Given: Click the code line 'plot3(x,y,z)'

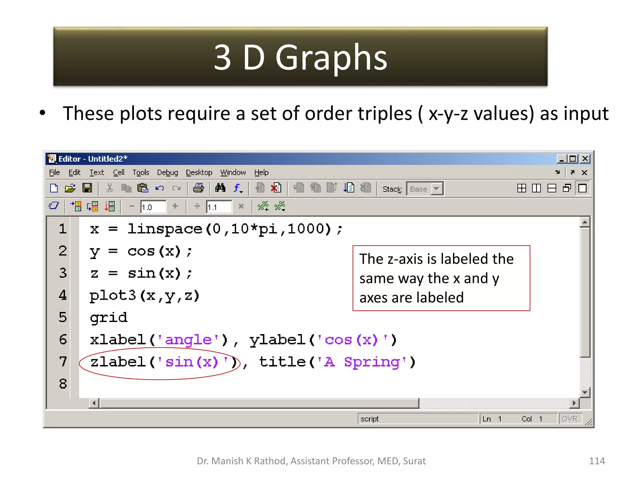Looking at the screenshot, I should [145, 296].
